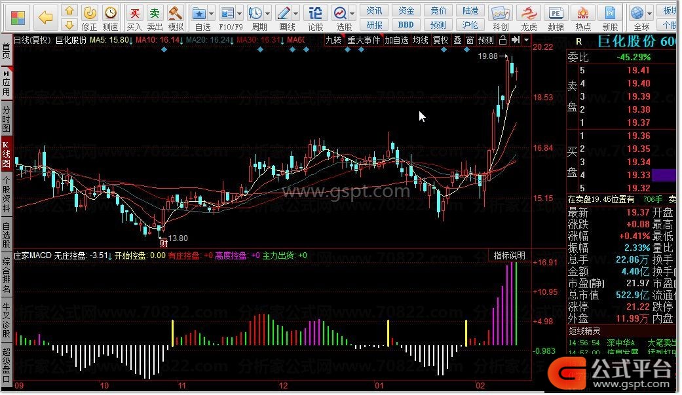Viewport: 682px width, 395px height.
Task: Switch to the 分时图 side tab
Action: [6, 119]
